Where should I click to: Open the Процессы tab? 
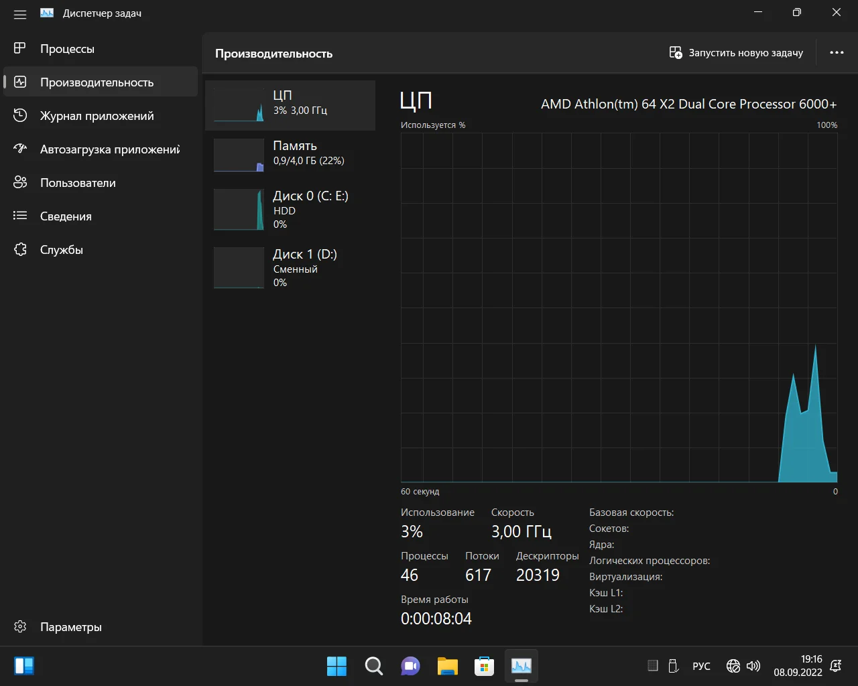(67, 49)
